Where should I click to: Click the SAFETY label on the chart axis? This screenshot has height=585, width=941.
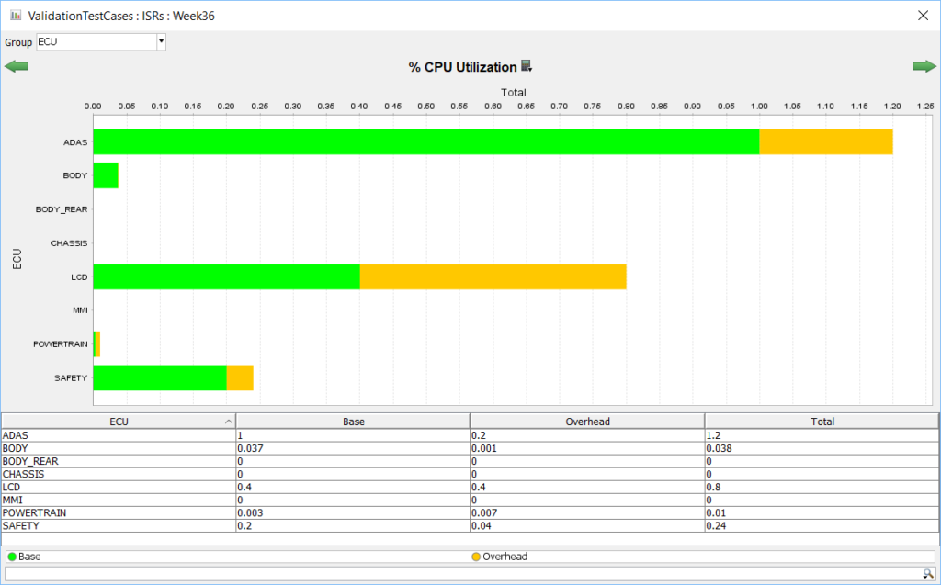click(x=71, y=378)
